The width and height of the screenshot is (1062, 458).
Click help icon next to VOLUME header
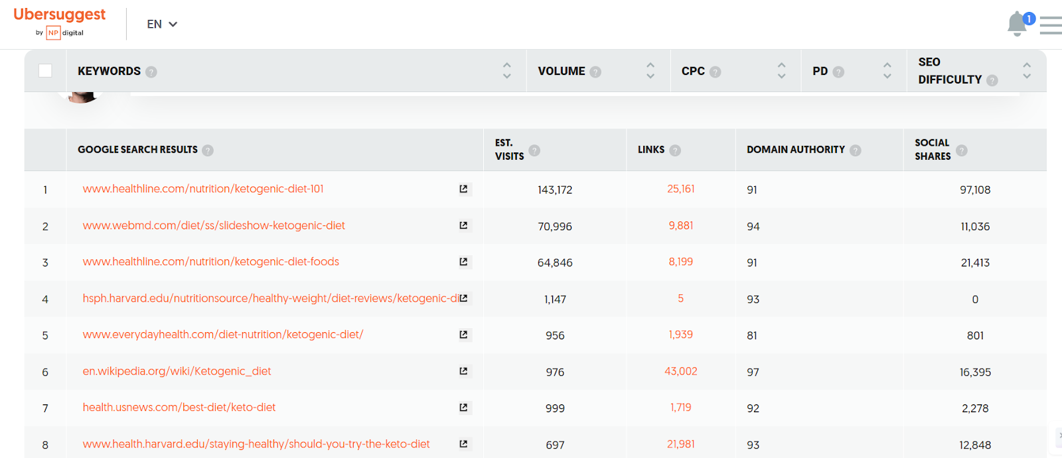point(595,72)
